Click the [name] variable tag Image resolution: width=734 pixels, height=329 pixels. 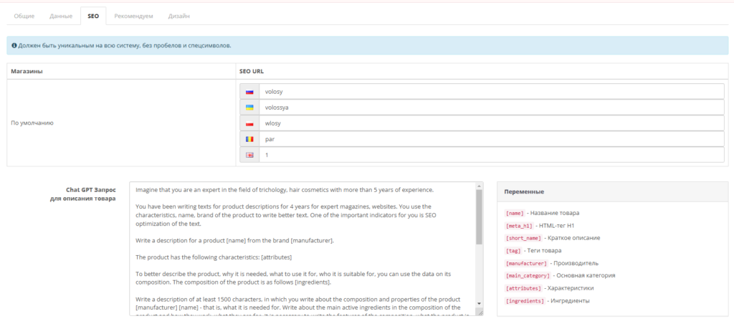[x=515, y=213]
